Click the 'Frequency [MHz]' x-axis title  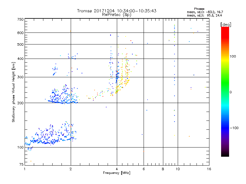(117, 173)
